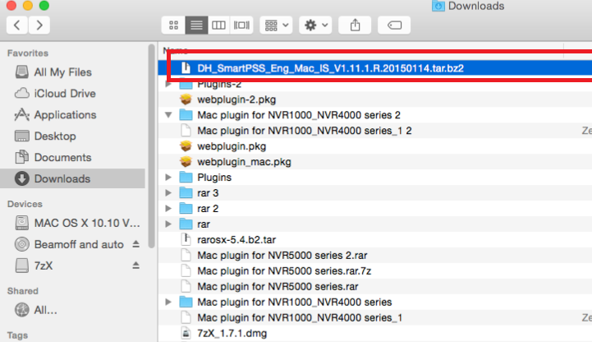Viewport: 592px width, 342px height.
Task: Click the Share toolbar button
Action: [x=356, y=25]
